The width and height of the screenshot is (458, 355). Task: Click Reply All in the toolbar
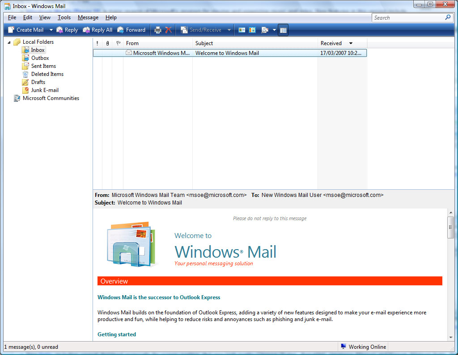[98, 30]
